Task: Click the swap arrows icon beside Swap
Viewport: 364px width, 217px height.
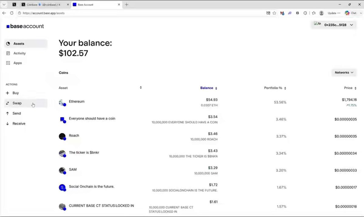Action: click(x=7, y=103)
